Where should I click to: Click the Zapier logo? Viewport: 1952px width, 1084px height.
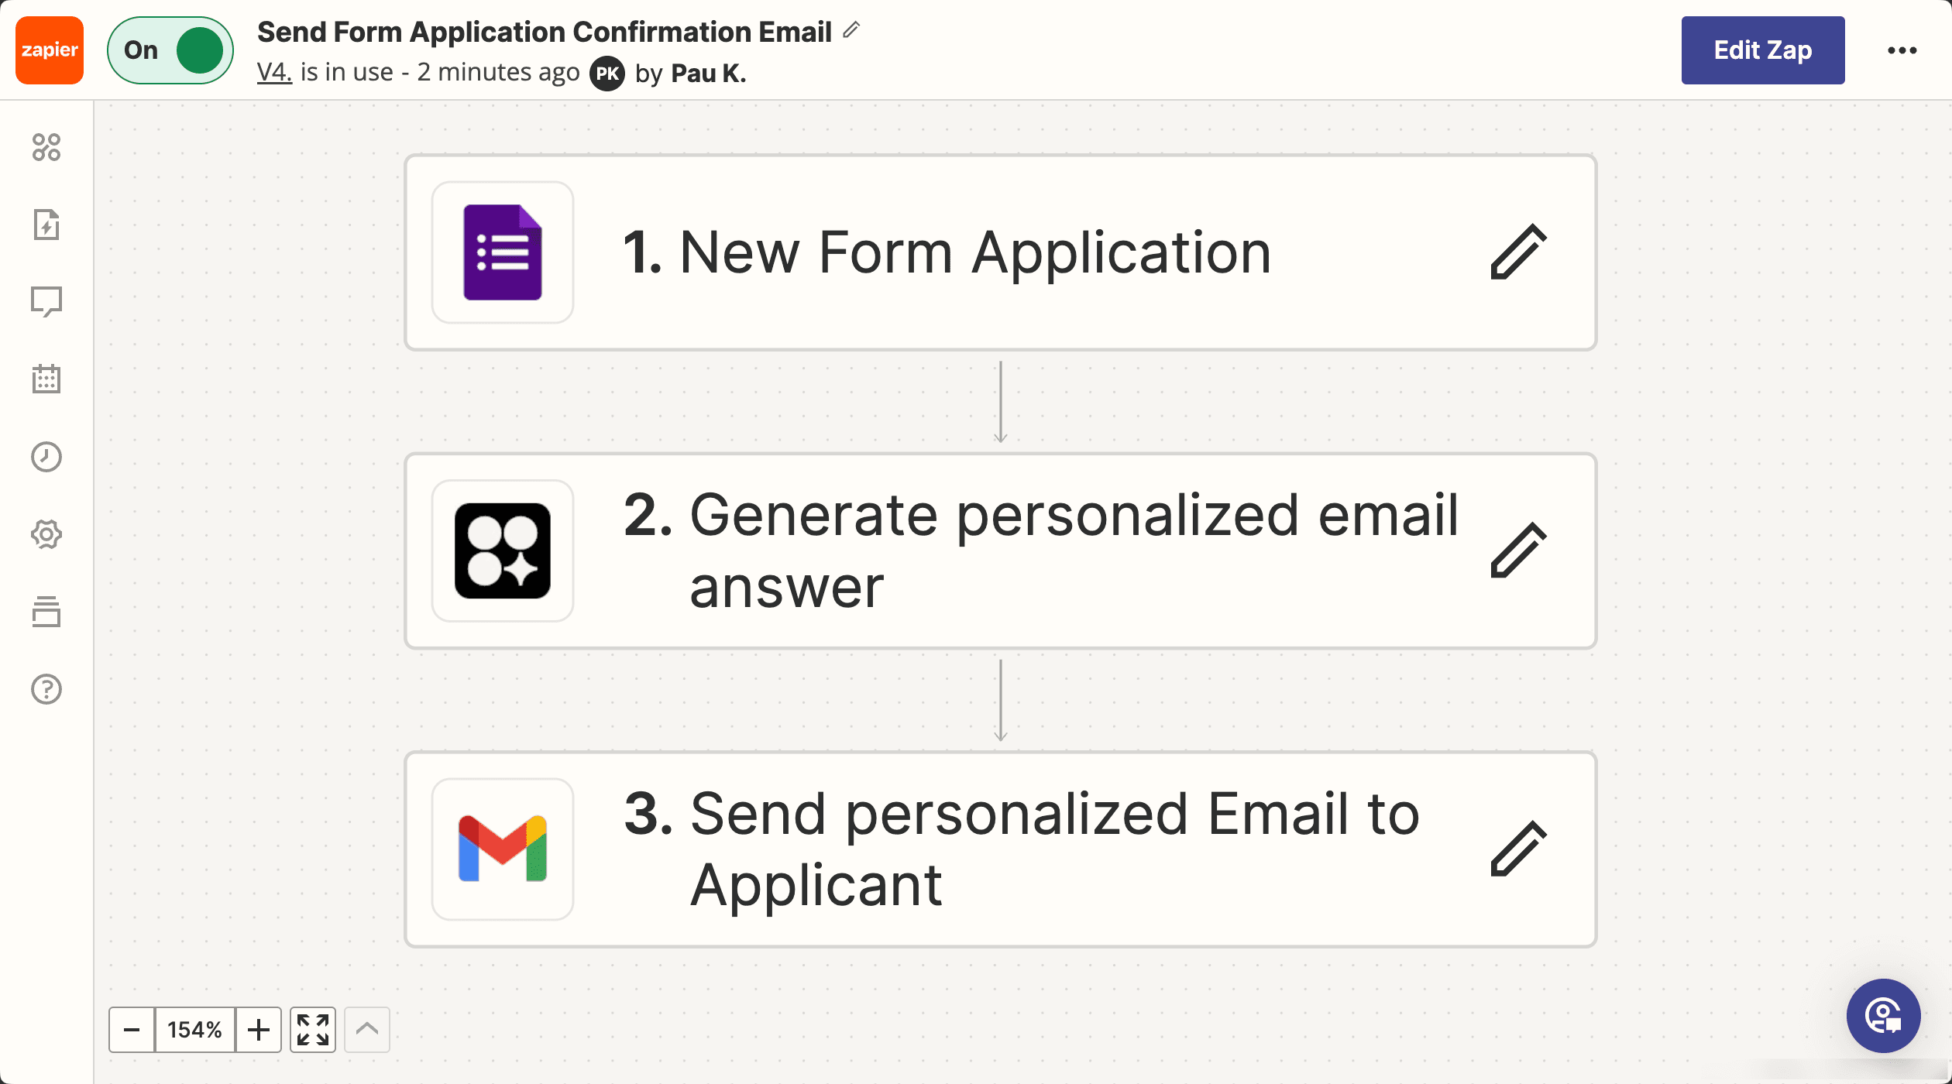click(x=48, y=50)
